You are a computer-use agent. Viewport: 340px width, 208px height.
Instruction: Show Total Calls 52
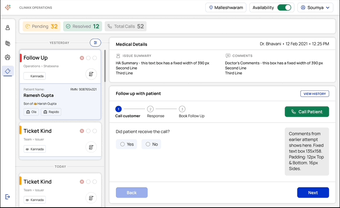126,26
